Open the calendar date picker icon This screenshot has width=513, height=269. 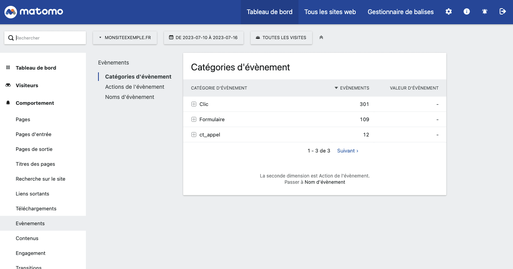point(171,37)
